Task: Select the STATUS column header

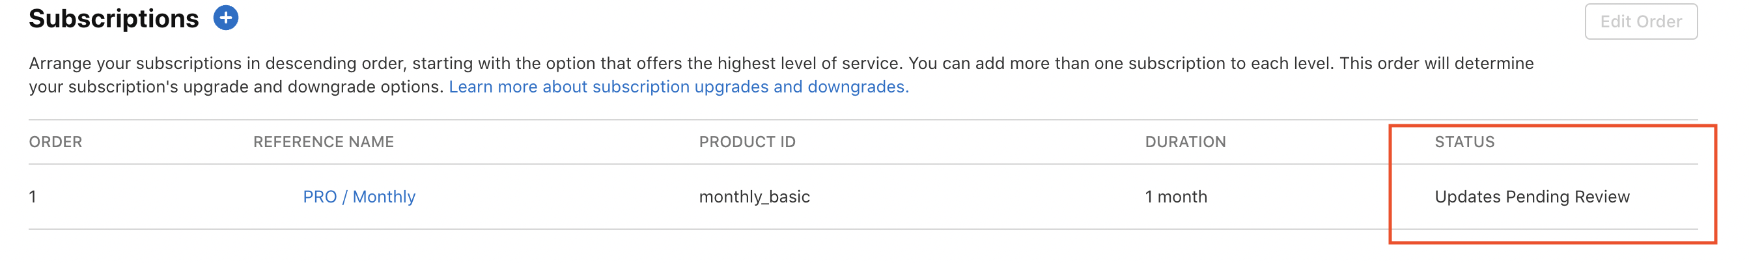Action: point(1464,142)
